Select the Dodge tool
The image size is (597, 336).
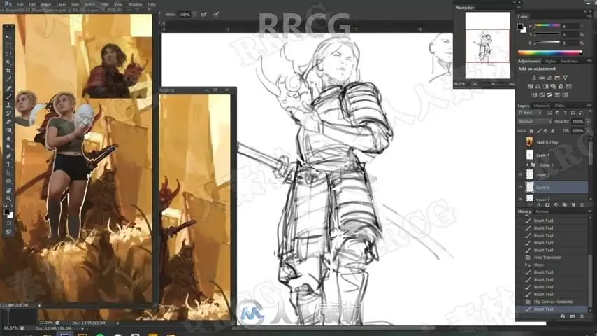tap(8, 147)
